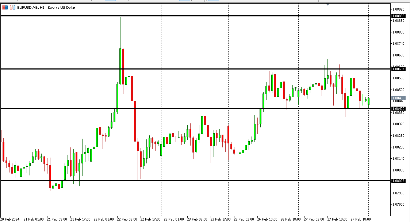Click the 1.08080 price scale label
This screenshot has height=222, width=410.
tap(398, 170)
